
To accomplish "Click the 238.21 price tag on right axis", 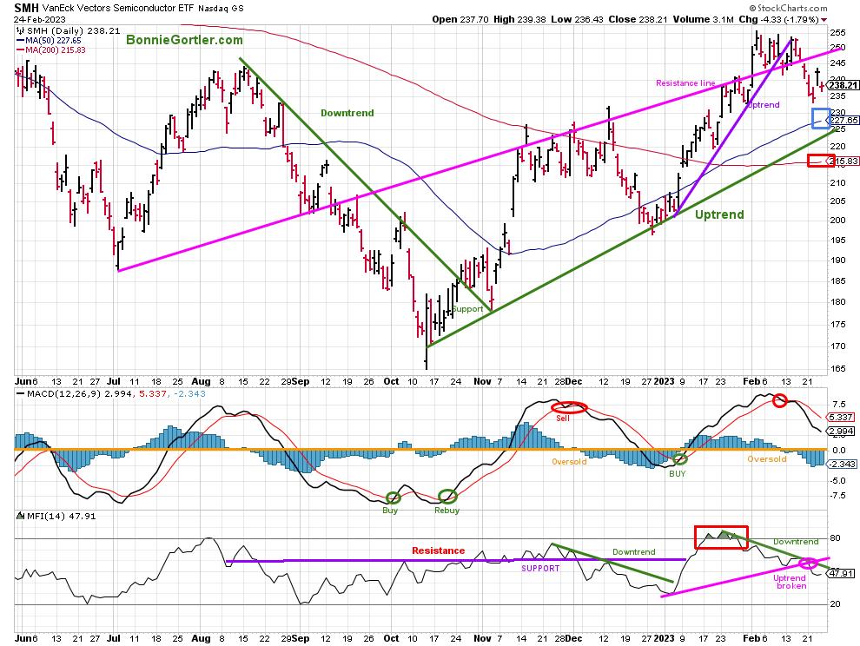I will tap(843, 85).
